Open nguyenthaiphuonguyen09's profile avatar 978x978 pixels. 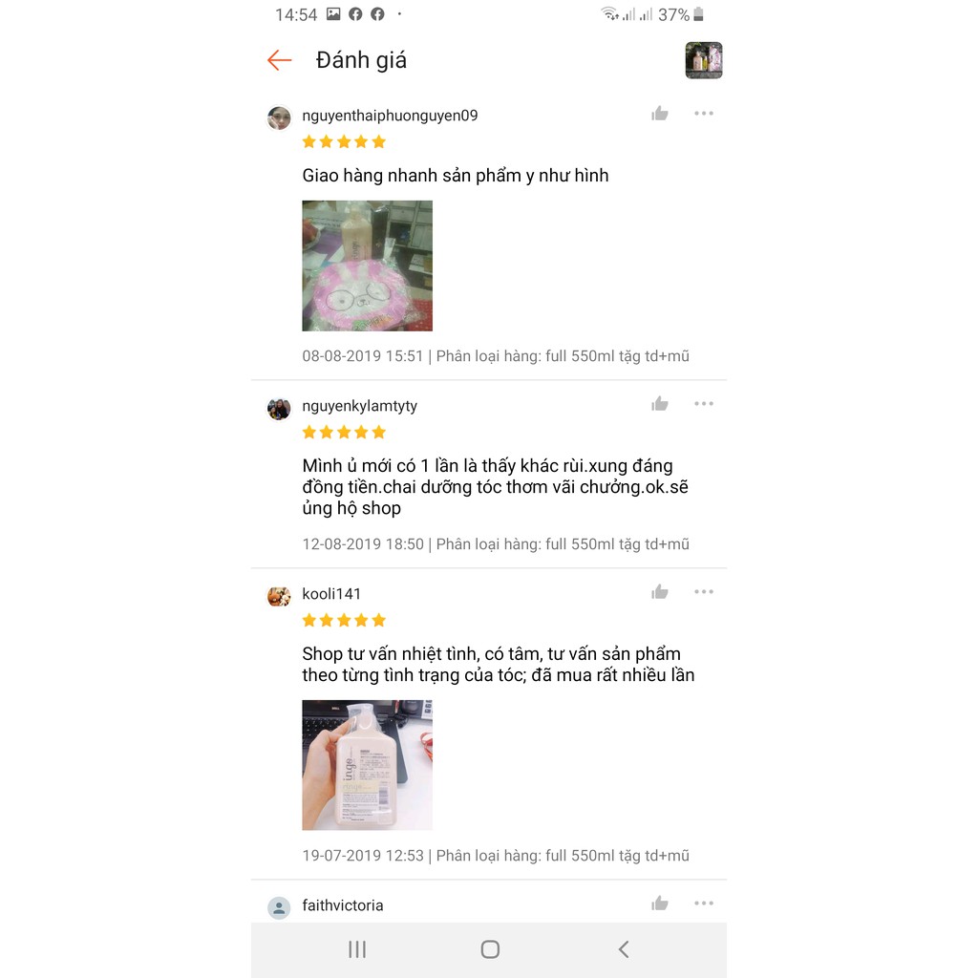click(279, 117)
